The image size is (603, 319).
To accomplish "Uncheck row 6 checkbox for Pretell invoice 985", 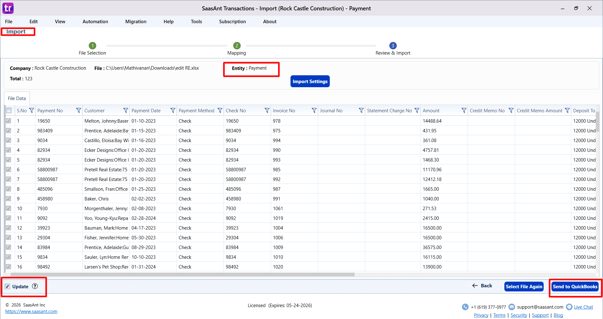I will tap(8, 169).
